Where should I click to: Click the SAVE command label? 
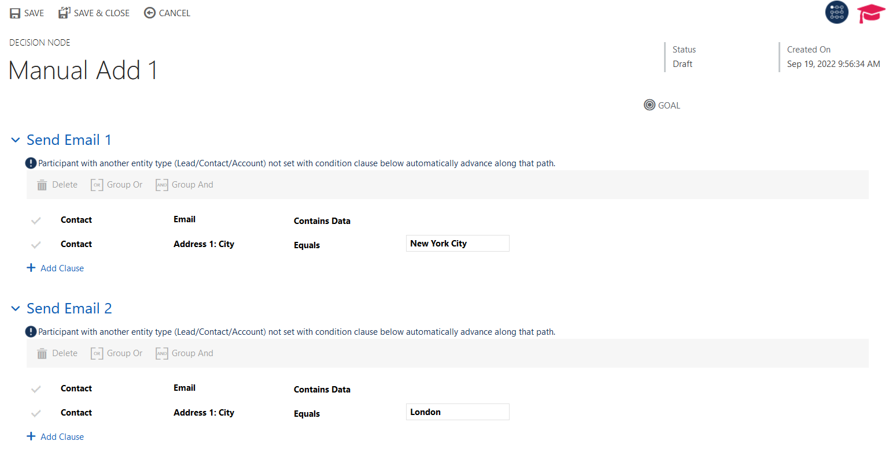coord(34,13)
